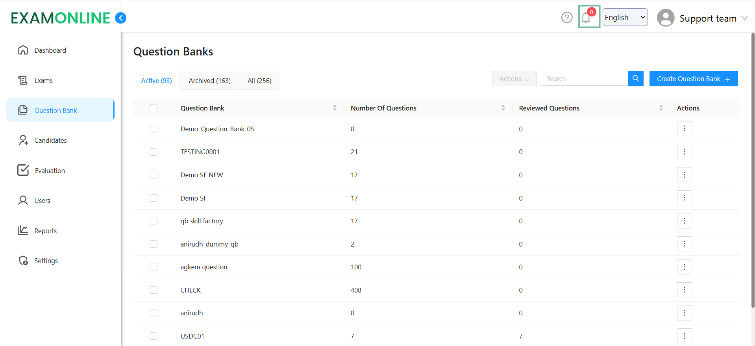Screen dimensions: 755x346
Task: Go to Evaluation in the sidebar
Action: point(50,171)
